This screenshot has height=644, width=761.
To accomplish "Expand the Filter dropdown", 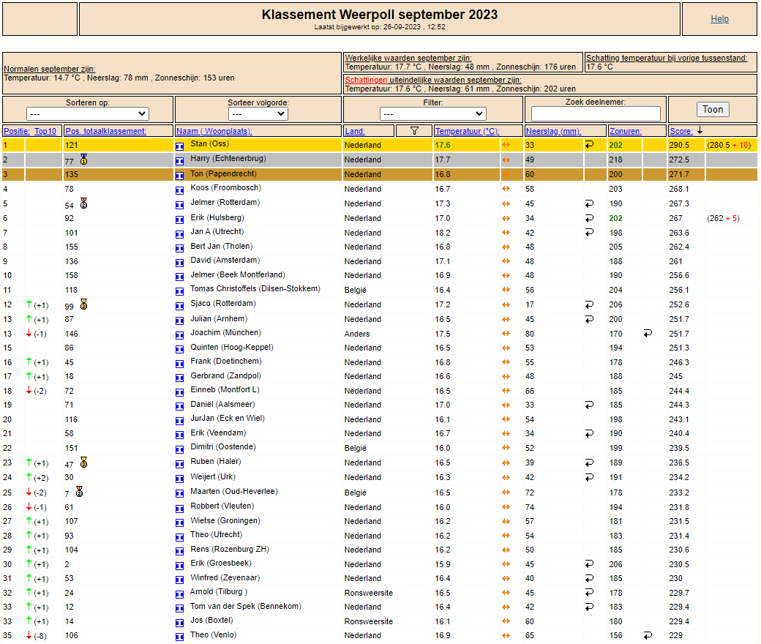I will (432, 114).
